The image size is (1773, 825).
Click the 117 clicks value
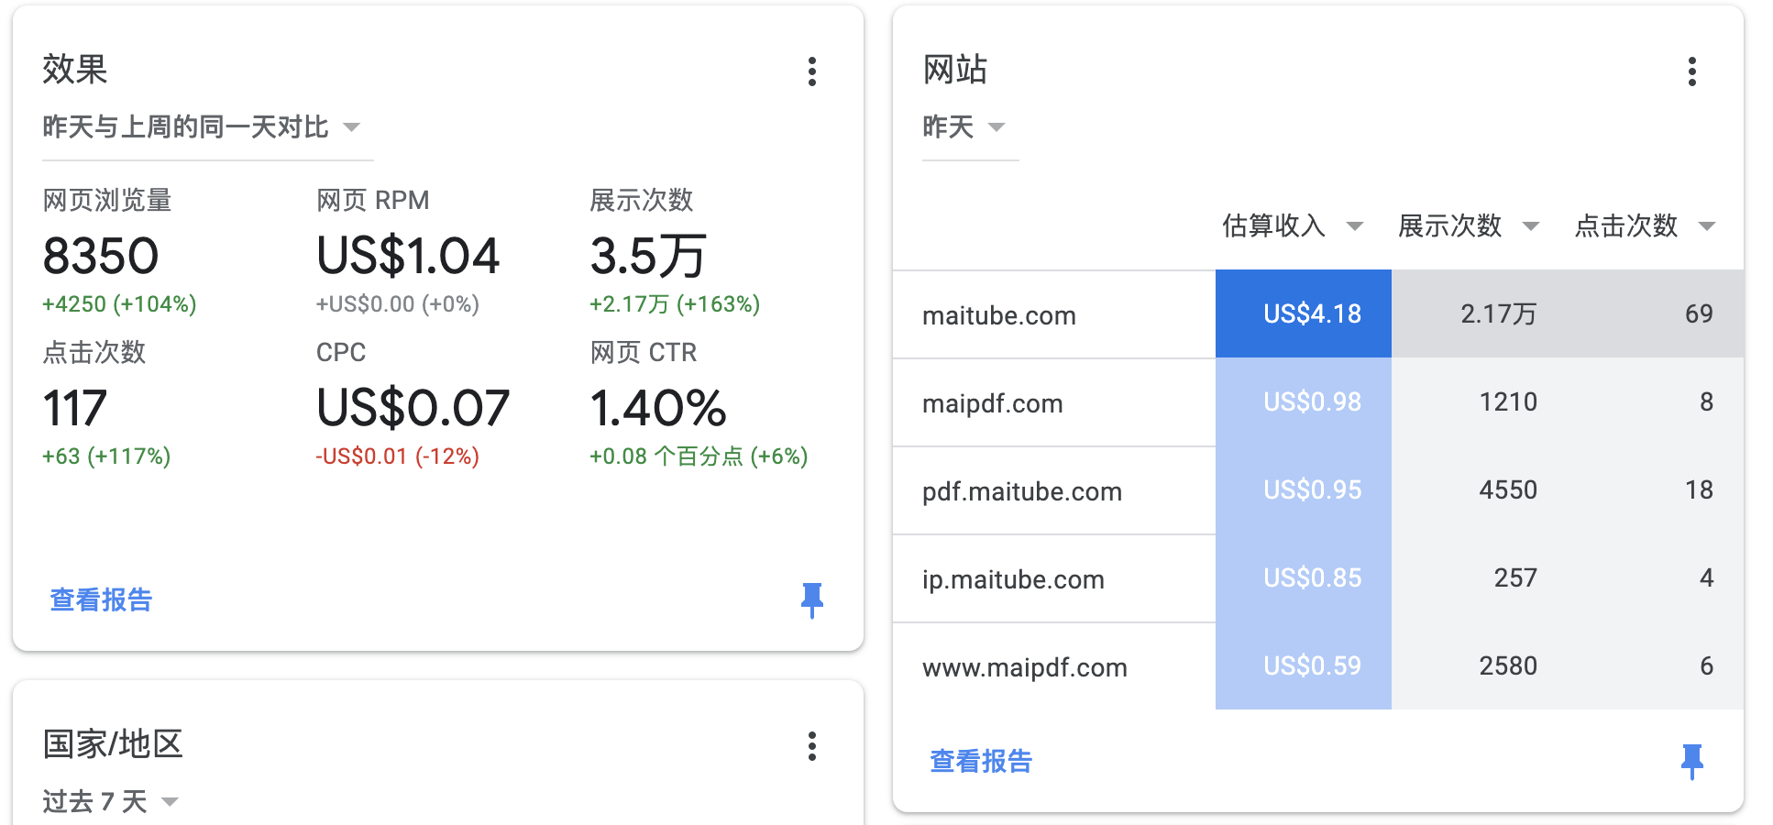click(x=74, y=408)
